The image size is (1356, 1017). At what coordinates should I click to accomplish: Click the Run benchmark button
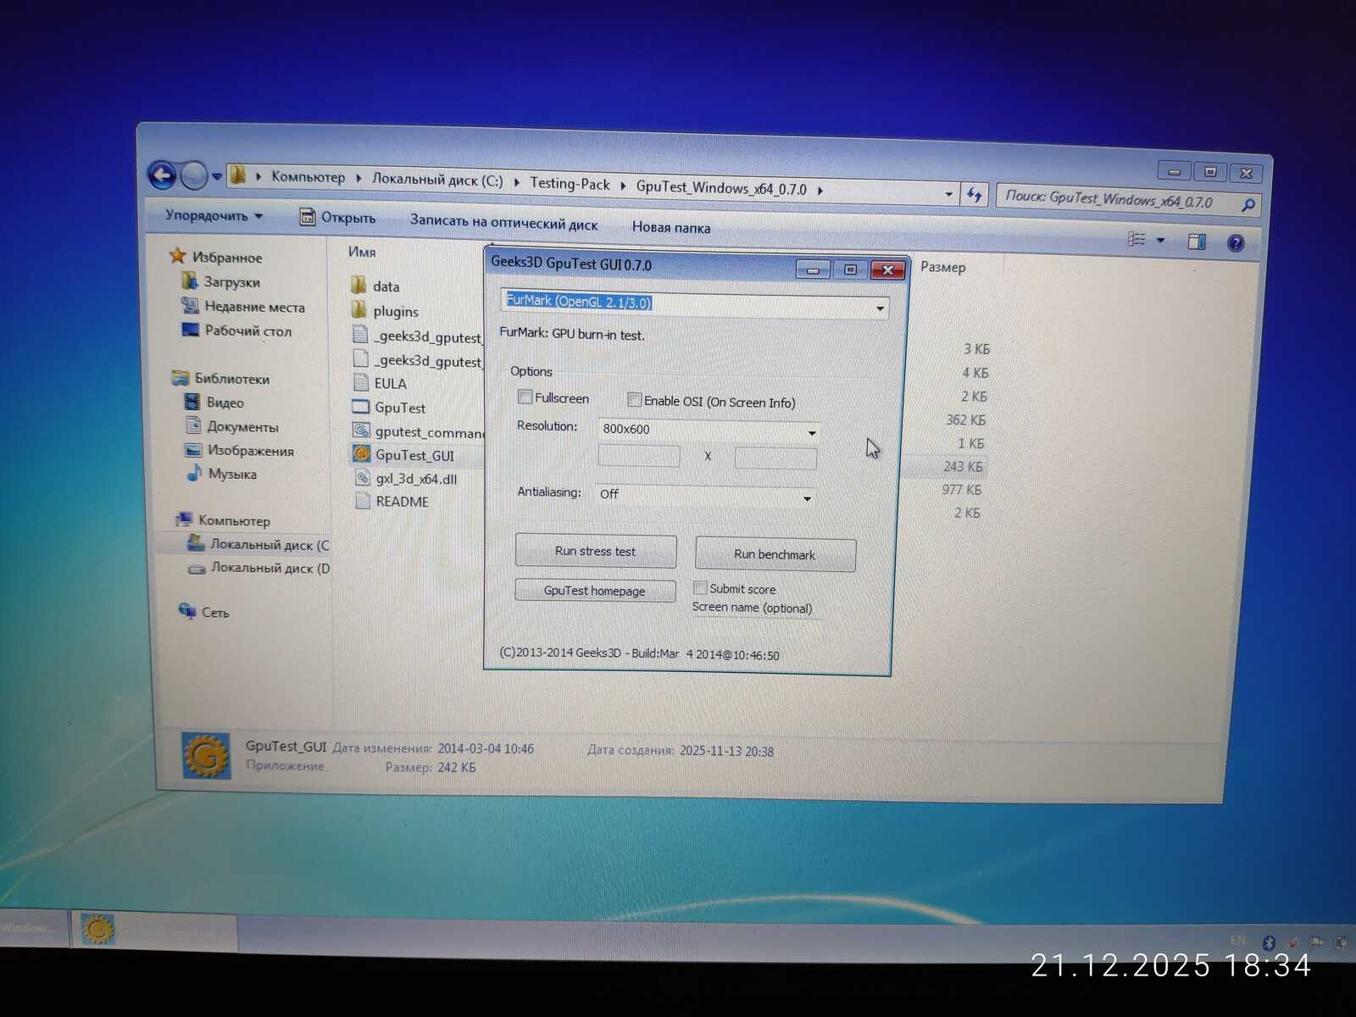pyautogui.click(x=775, y=554)
